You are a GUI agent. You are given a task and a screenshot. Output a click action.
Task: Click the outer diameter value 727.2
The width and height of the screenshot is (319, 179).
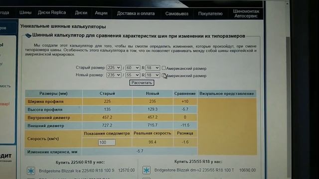[107, 125]
